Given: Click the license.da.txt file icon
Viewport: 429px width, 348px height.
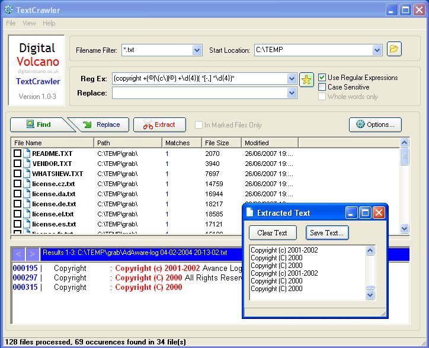Looking at the screenshot, I should click(27, 194).
